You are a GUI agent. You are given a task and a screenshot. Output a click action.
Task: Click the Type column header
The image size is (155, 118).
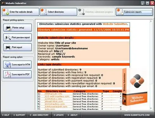(x=106, y=91)
